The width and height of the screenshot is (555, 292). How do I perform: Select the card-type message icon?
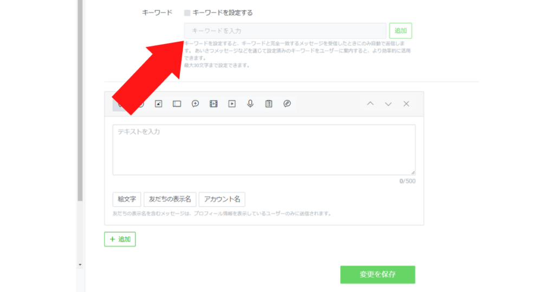point(287,104)
